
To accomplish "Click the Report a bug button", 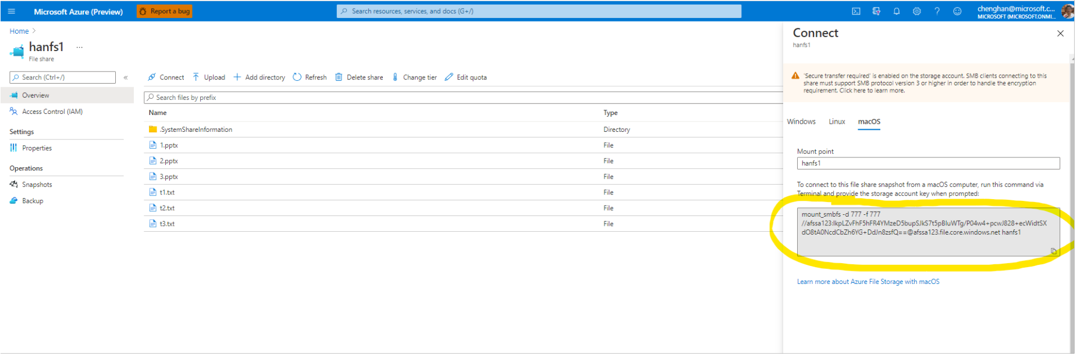I will [x=165, y=11].
